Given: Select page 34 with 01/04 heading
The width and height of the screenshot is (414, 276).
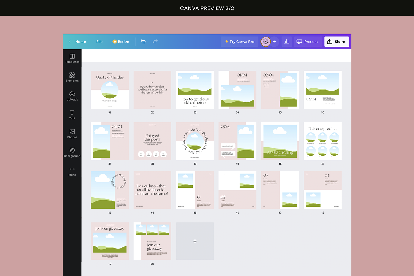Looking at the screenshot, I should click(237, 90).
